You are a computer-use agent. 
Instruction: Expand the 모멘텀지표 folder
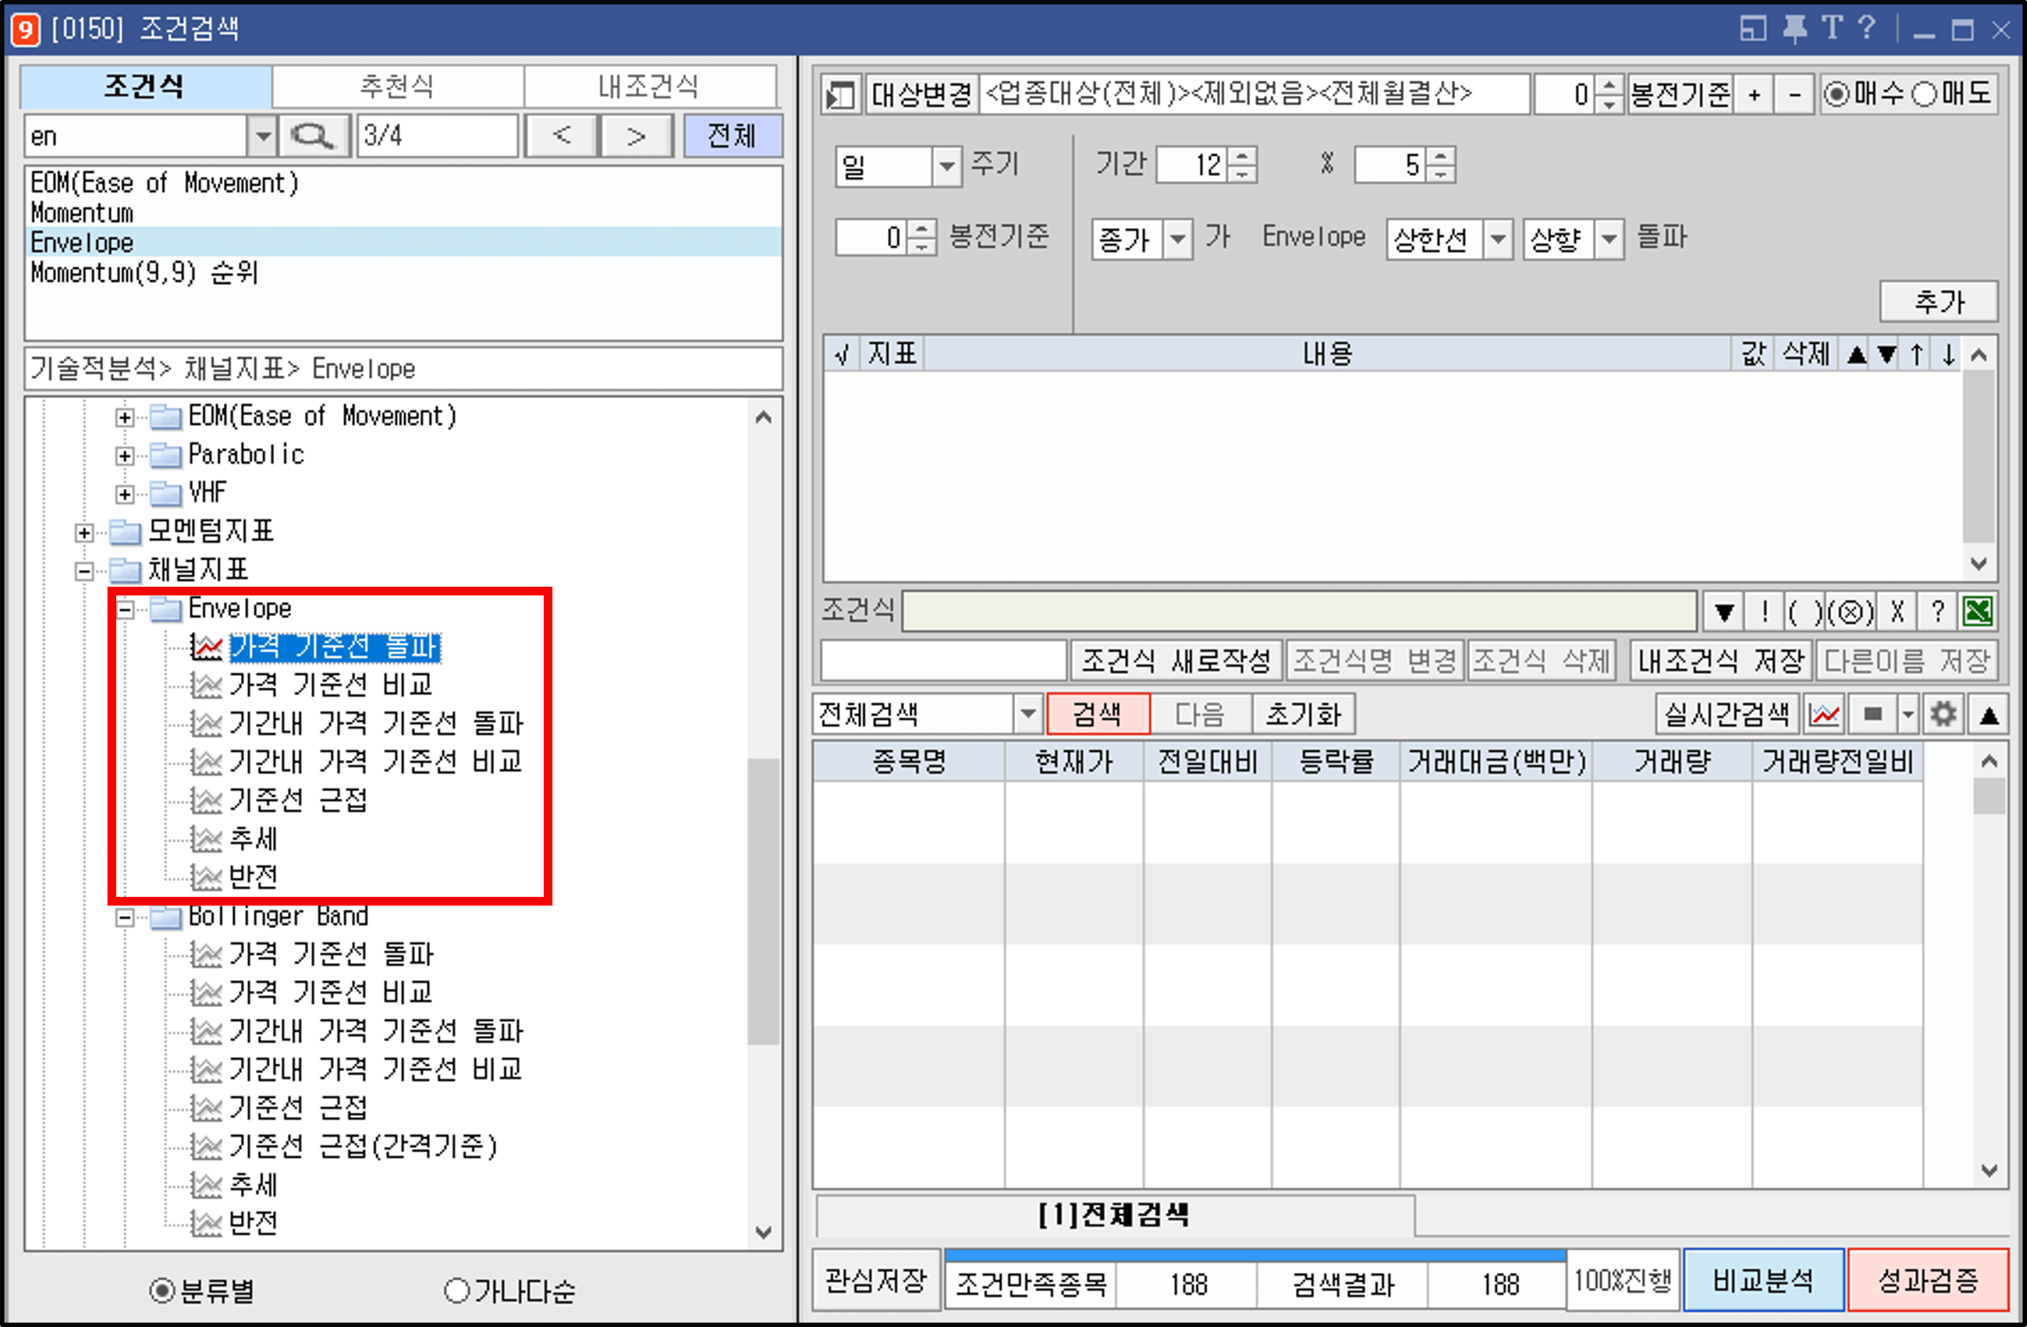[x=83, y=532]
